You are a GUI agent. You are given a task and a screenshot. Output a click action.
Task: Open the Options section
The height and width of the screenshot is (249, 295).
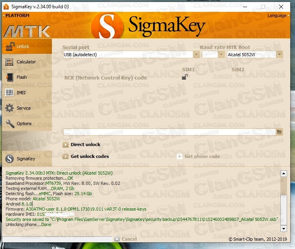click(27, 124)
